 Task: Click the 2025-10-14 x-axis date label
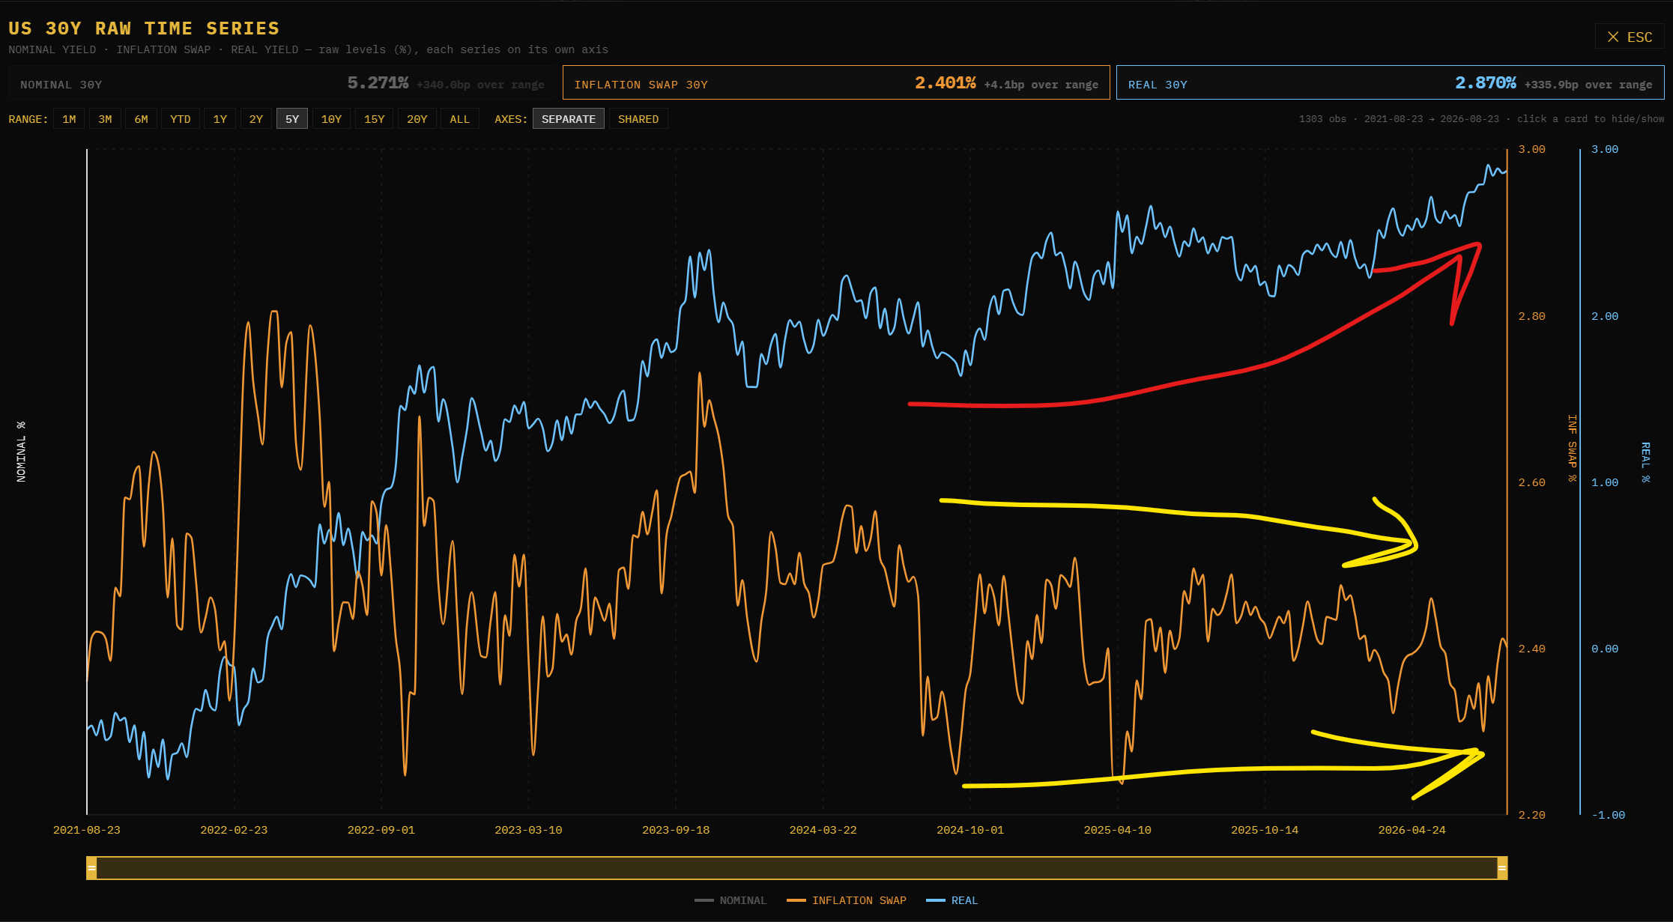(x=1265, y=830)
